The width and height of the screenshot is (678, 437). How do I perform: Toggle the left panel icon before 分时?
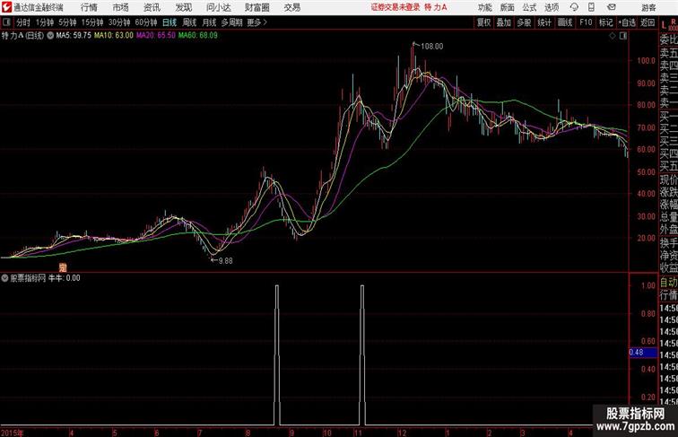point(6,22)
